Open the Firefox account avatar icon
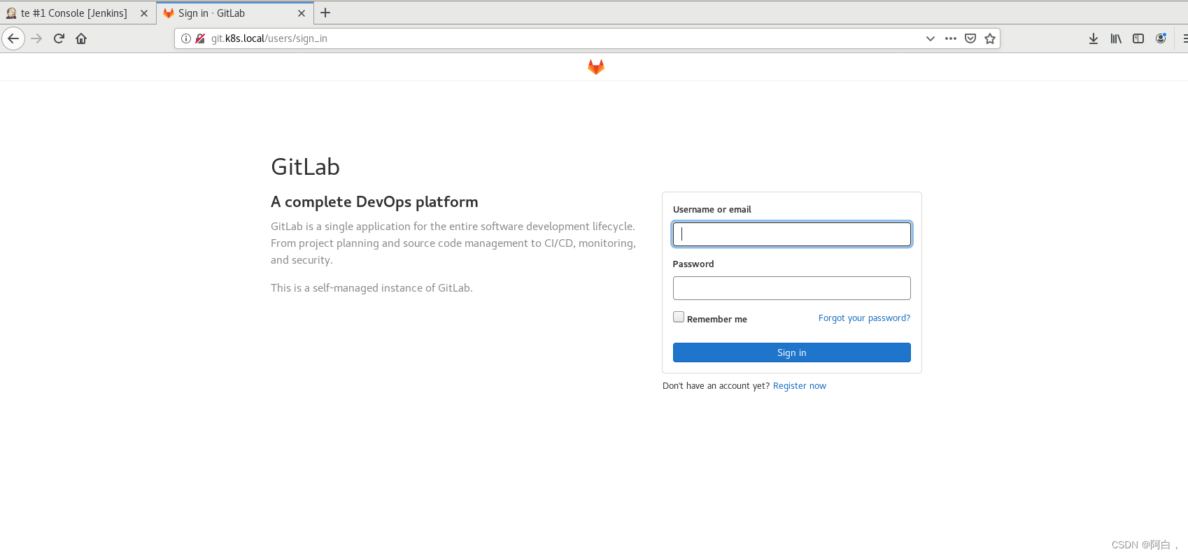1188x556 pixels. pyautogui.click(x=1161, y=38)
